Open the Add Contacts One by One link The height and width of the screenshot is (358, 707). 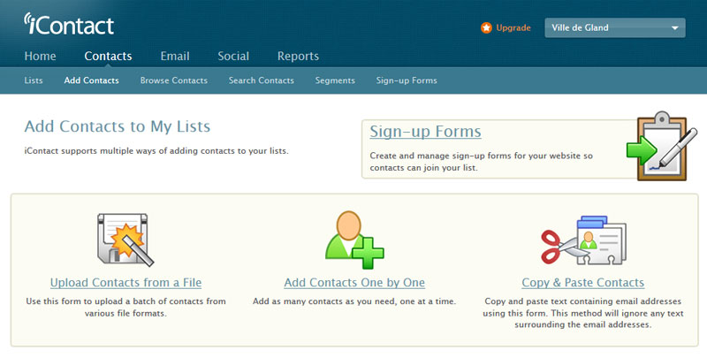[x=354, y=283]
